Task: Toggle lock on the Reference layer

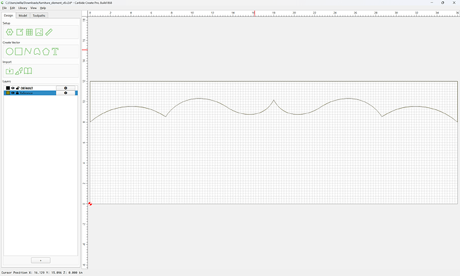Action: 17,93
